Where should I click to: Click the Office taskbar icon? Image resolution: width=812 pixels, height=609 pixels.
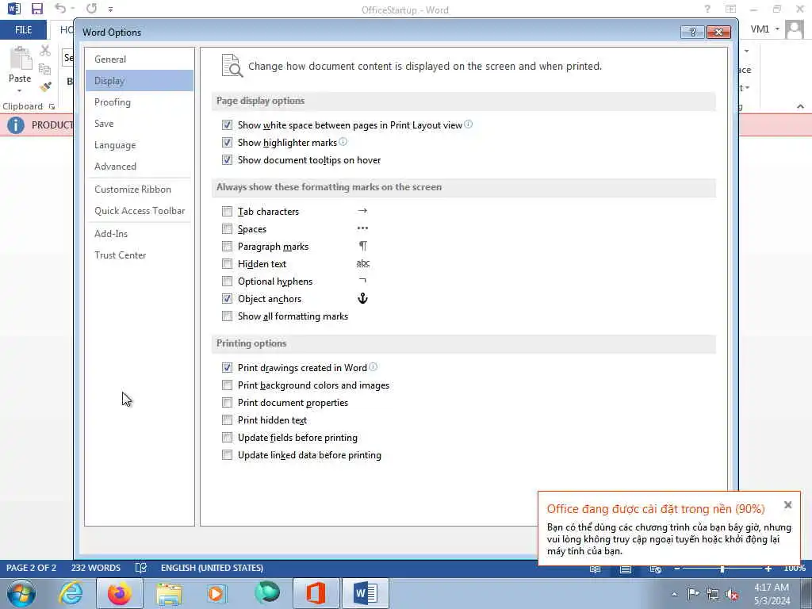(x=316, y=593)
